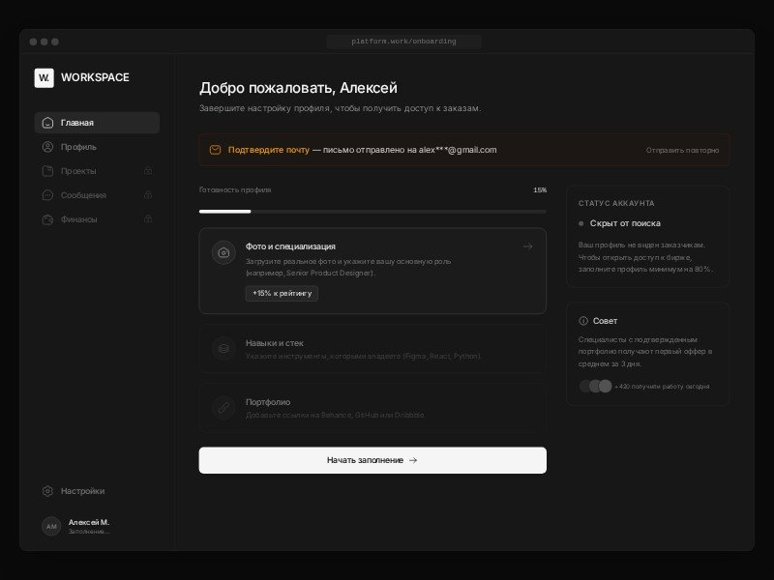Click the profile readiness progress bar
The height and width of the screenshot is (580, 774).
coord(372,211)
